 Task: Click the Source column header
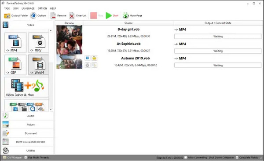pos(128,23)
